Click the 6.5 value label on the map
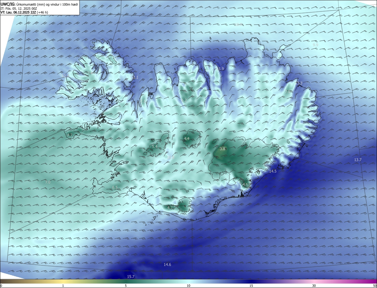Screen dimensions: 377x288 click(115, 187)
